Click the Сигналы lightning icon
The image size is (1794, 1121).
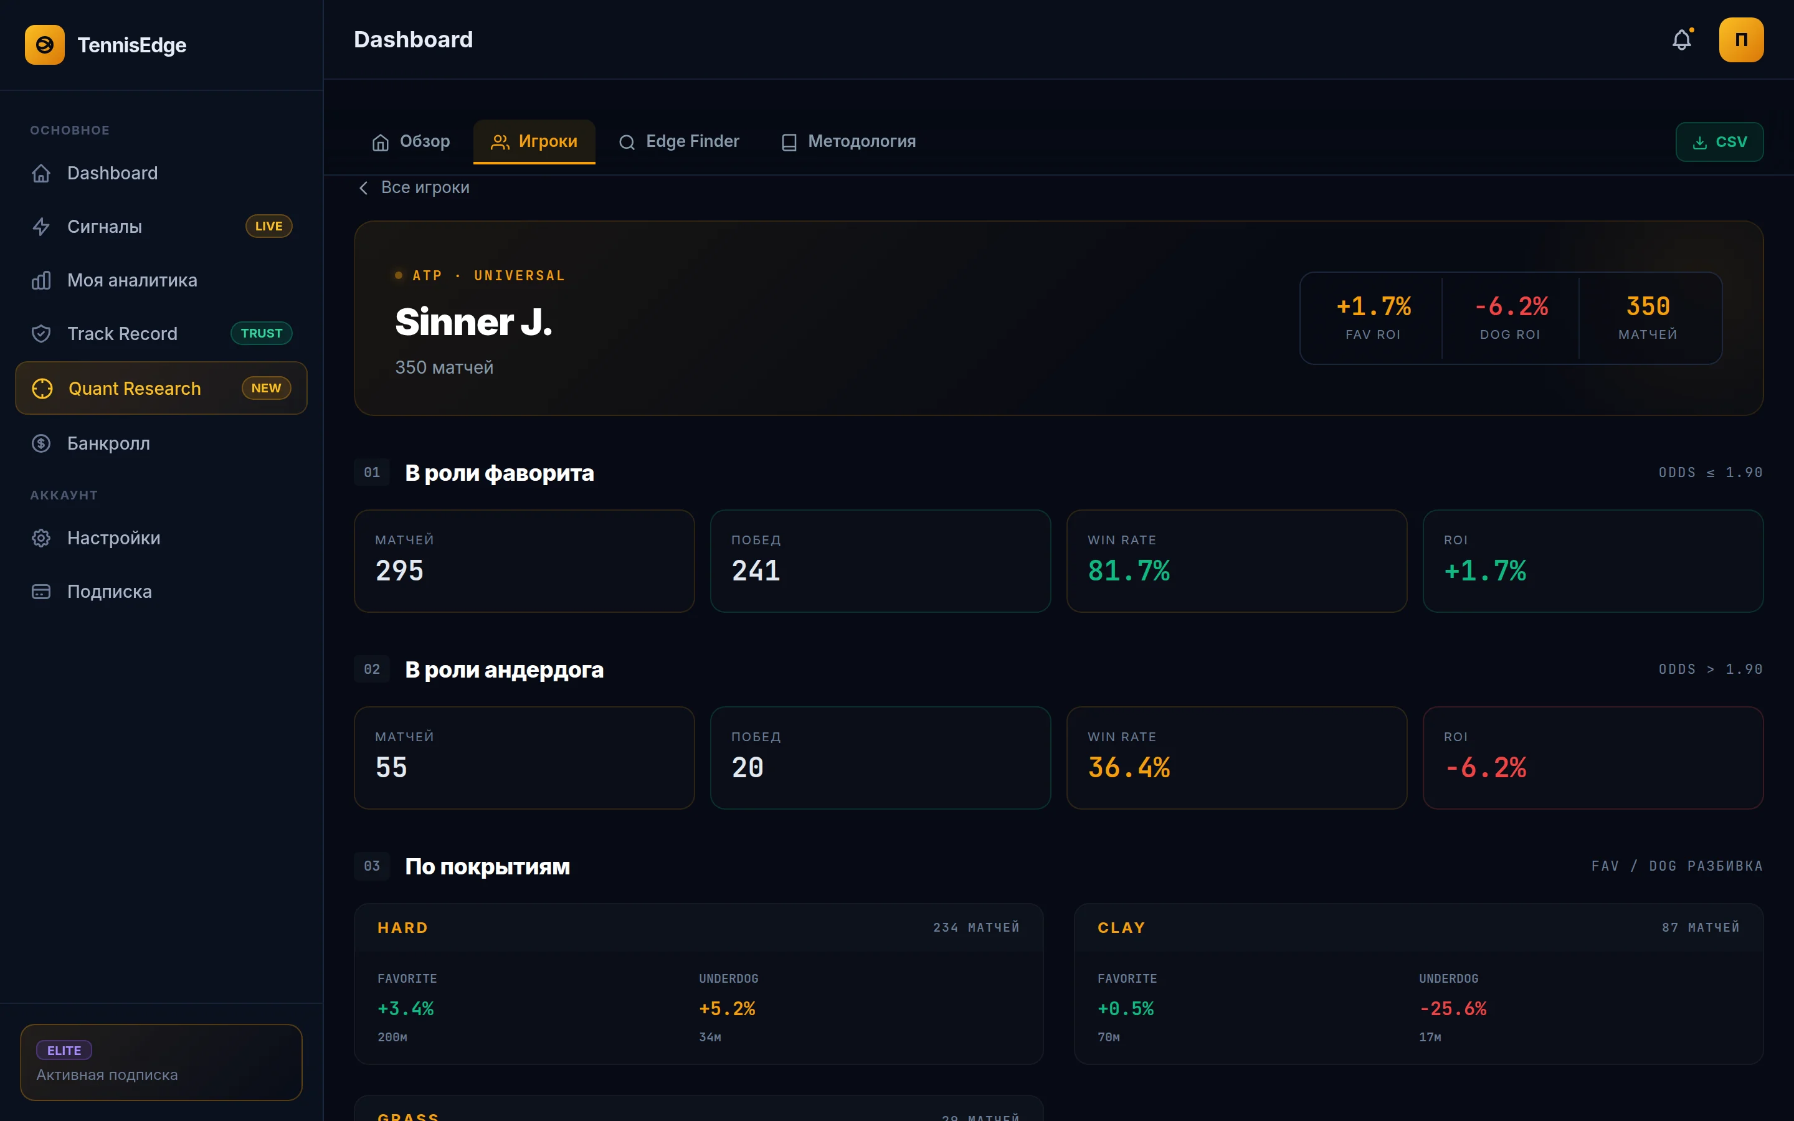(42, 227)
